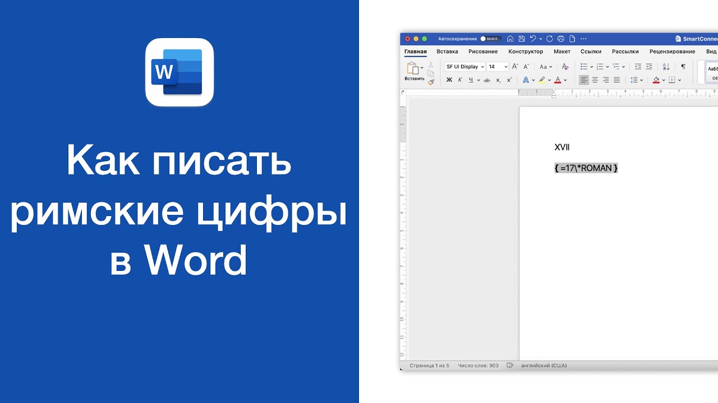Align the text to the right
Image resolution: width=718 pixels, height=403 pixels.
(606, 80)
